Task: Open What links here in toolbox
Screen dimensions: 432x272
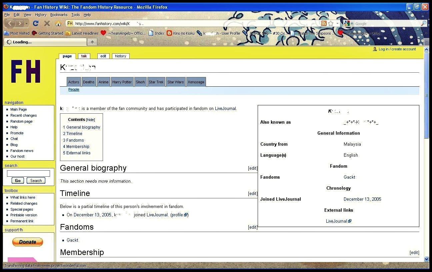Action: 23,197
